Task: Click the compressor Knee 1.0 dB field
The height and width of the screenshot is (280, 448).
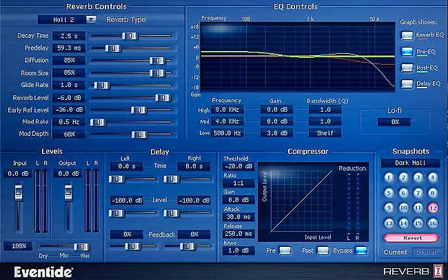Action: pyautogui.click(x=238, y=250)
